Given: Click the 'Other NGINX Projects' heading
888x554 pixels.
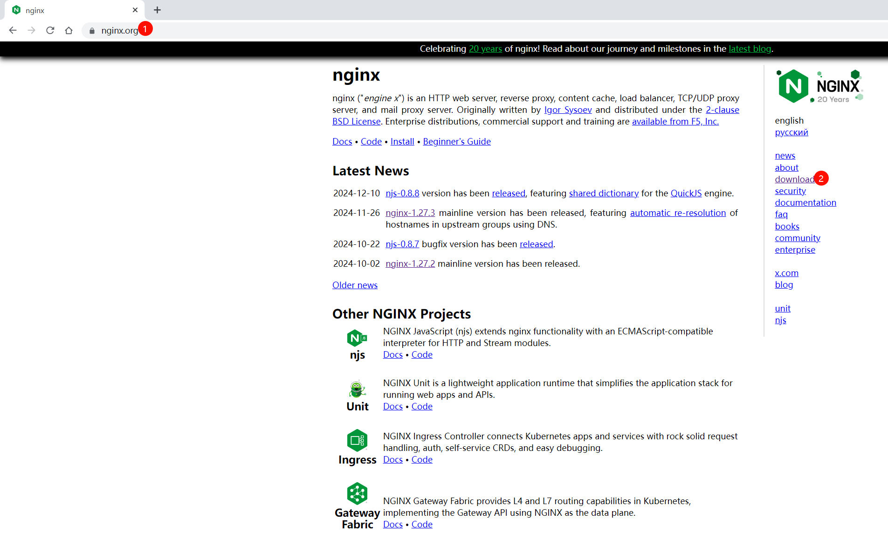Looking at the screenshot, I should pos(401,314).
